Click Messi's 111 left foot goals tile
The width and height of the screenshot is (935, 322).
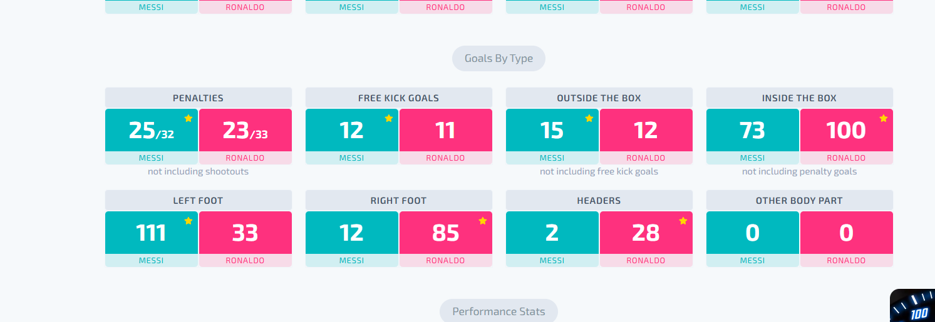coord(152,233)
